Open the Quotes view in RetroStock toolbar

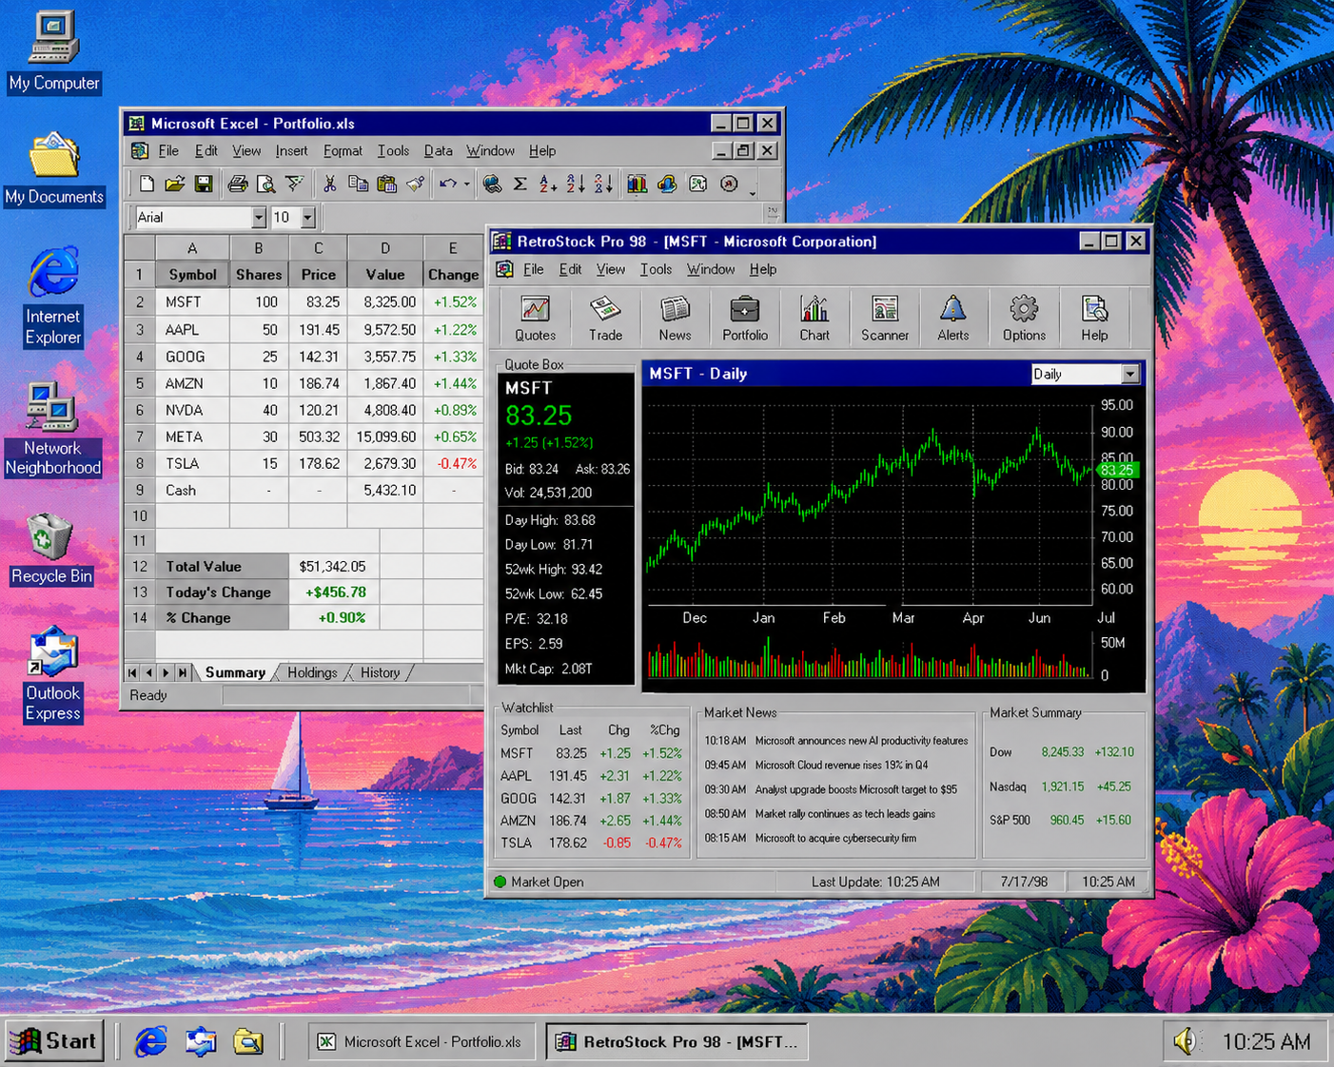[535, 319]
